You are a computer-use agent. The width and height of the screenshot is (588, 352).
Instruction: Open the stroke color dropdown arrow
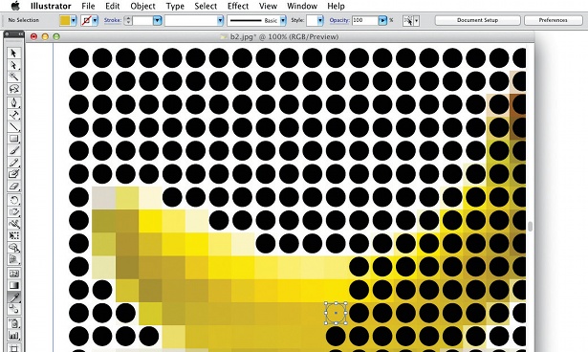pos(96,20)
